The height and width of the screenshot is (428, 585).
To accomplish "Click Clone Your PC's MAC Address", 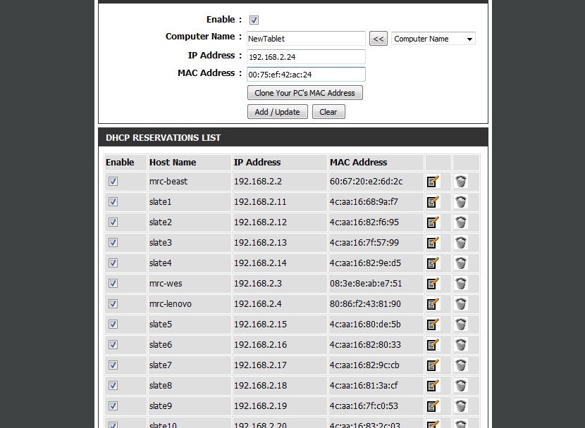I will pos(304,93).
